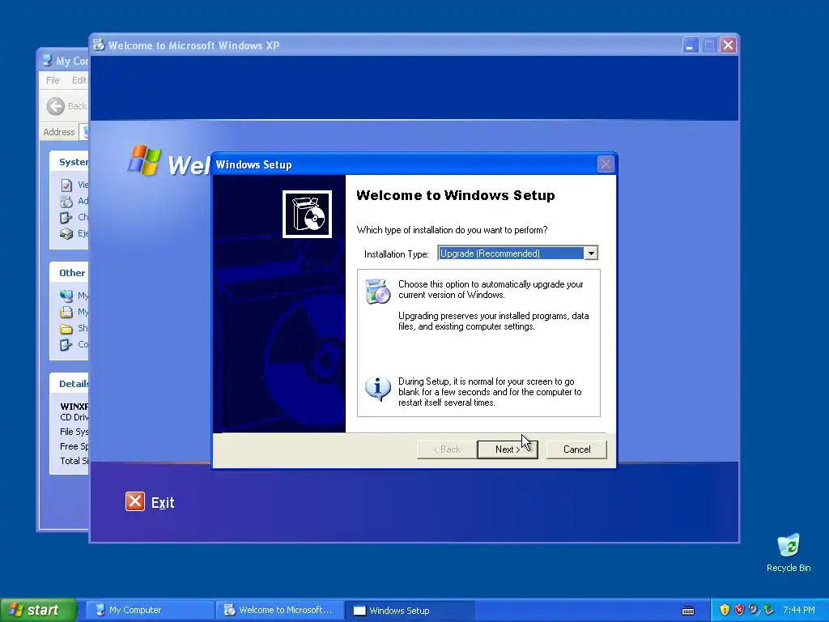Image resolution: width=829 pixels, height=622 pixels.
Task: Click the Cancel button in Windows Setup
Action: [576, 449]
